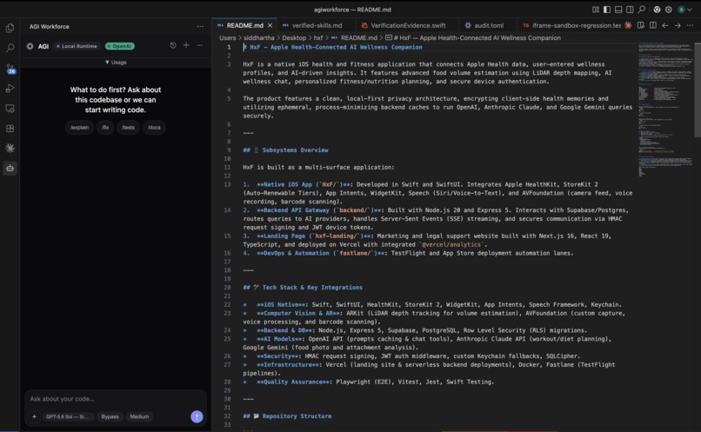The width and height of the screenshot is (701, 432).
Task: Open the Bypass permission mode selector
Action: [x=110, y=416]
